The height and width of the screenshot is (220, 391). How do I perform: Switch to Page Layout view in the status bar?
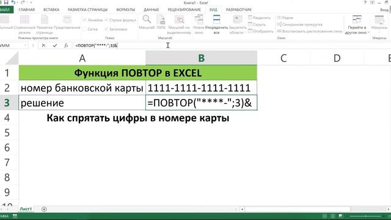[332, 216]
